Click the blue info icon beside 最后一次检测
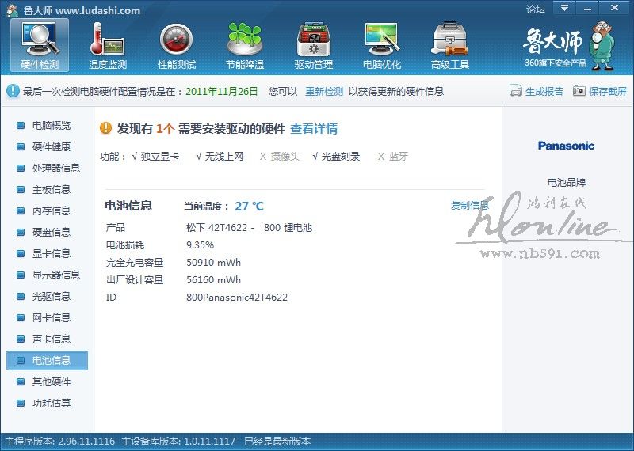Image resolution: width=634 pixels, height=451 pixels. coord(13,91)
